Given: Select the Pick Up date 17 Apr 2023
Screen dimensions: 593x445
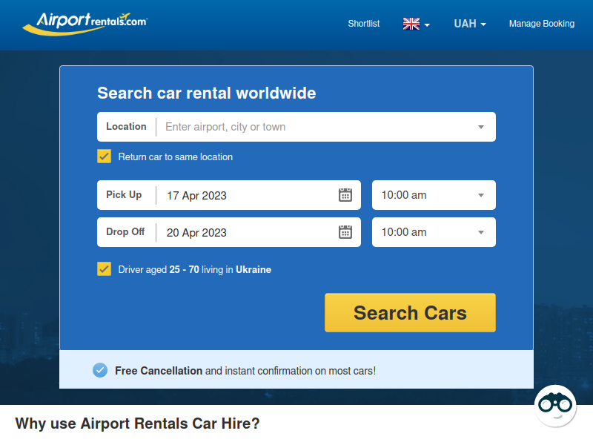Looking at the screenshot, I should click(x=196, y=195).
